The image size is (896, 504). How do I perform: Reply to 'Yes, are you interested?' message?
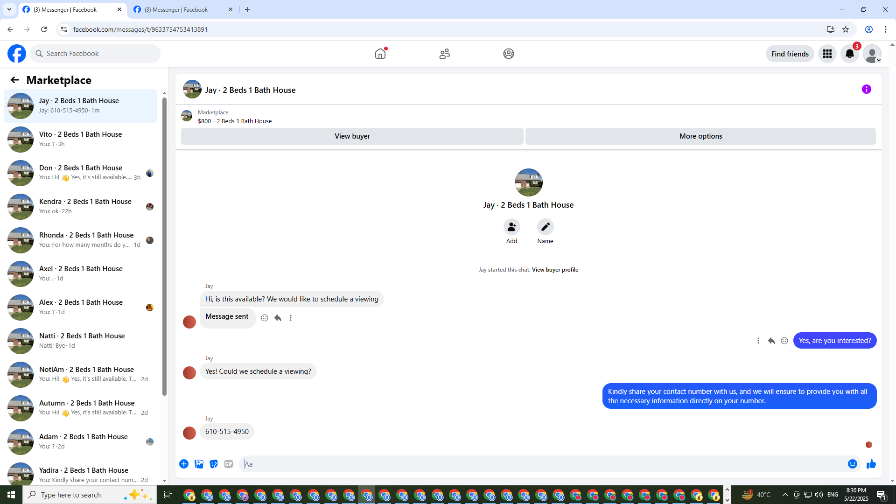(771, 341)
